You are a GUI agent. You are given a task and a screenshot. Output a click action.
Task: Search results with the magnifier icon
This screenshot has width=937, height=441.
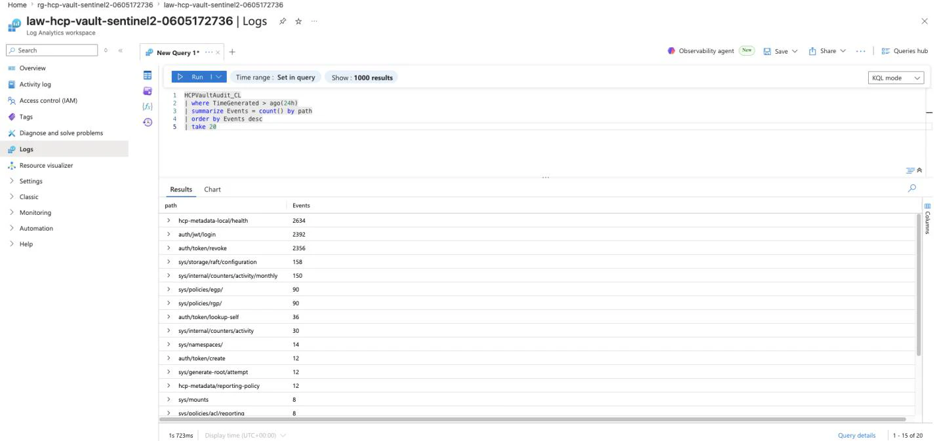click(x=912, y=189)
